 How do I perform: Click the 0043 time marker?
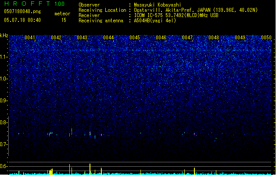82,38
